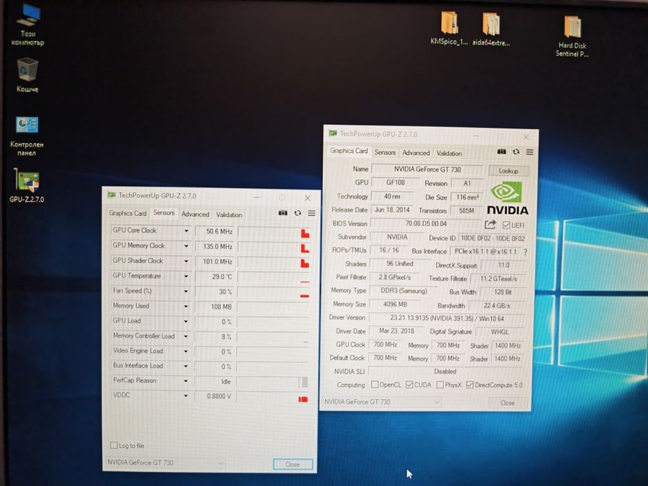Viewport: 648px width, 486px height.
Task: Click GPU-Z title icon in Sensors window
Action: click(111, 195)
